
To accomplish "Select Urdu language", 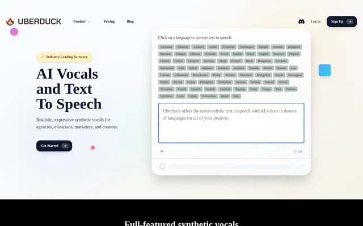I will [180, 96].
